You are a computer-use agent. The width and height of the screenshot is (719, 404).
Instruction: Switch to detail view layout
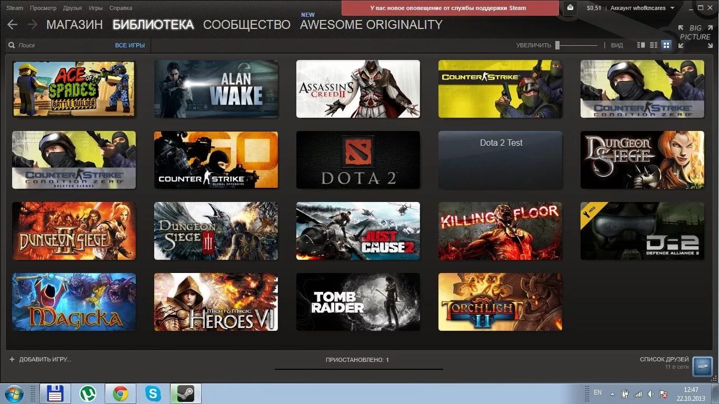[641, 45]
